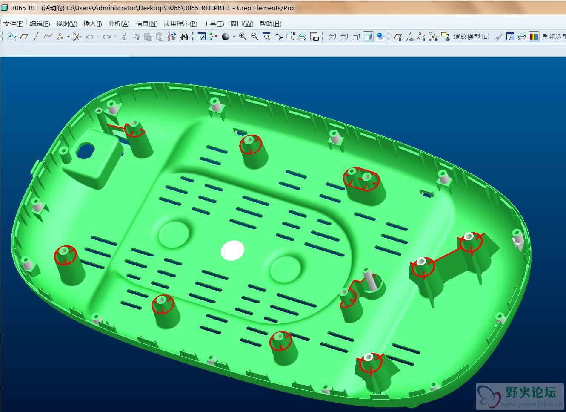
Task: Open the 窗口(W) menu
Action: click(242, 24)
